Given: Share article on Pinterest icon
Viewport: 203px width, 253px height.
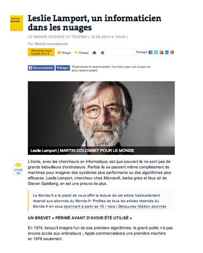Looking at the screenshot, I should click(172, 52).
